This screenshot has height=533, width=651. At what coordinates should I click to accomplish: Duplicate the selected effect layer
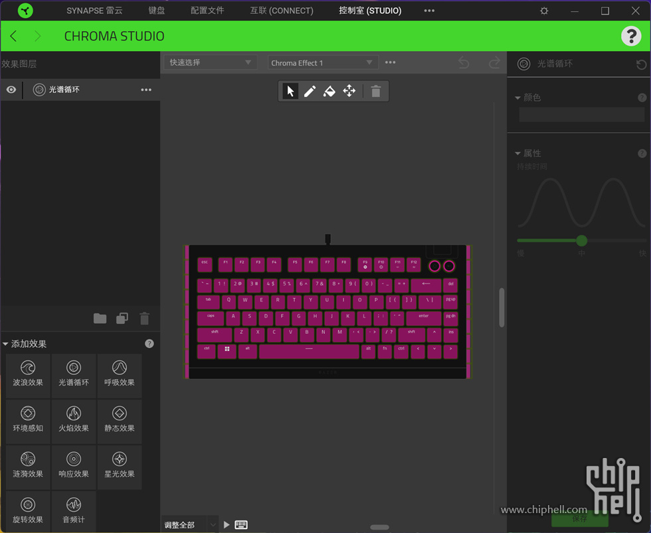coord(122,319)
